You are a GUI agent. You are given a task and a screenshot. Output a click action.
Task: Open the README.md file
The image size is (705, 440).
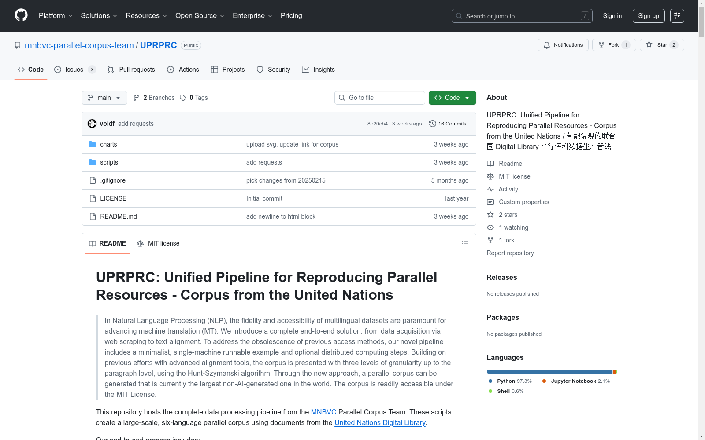(x=119, y=216)
